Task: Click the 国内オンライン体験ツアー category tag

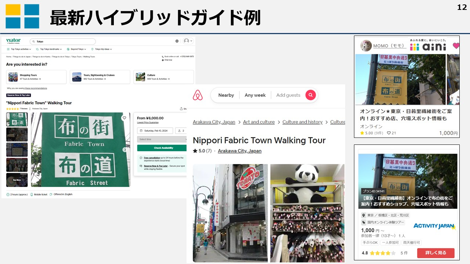Action: click(x=383, y=223)
